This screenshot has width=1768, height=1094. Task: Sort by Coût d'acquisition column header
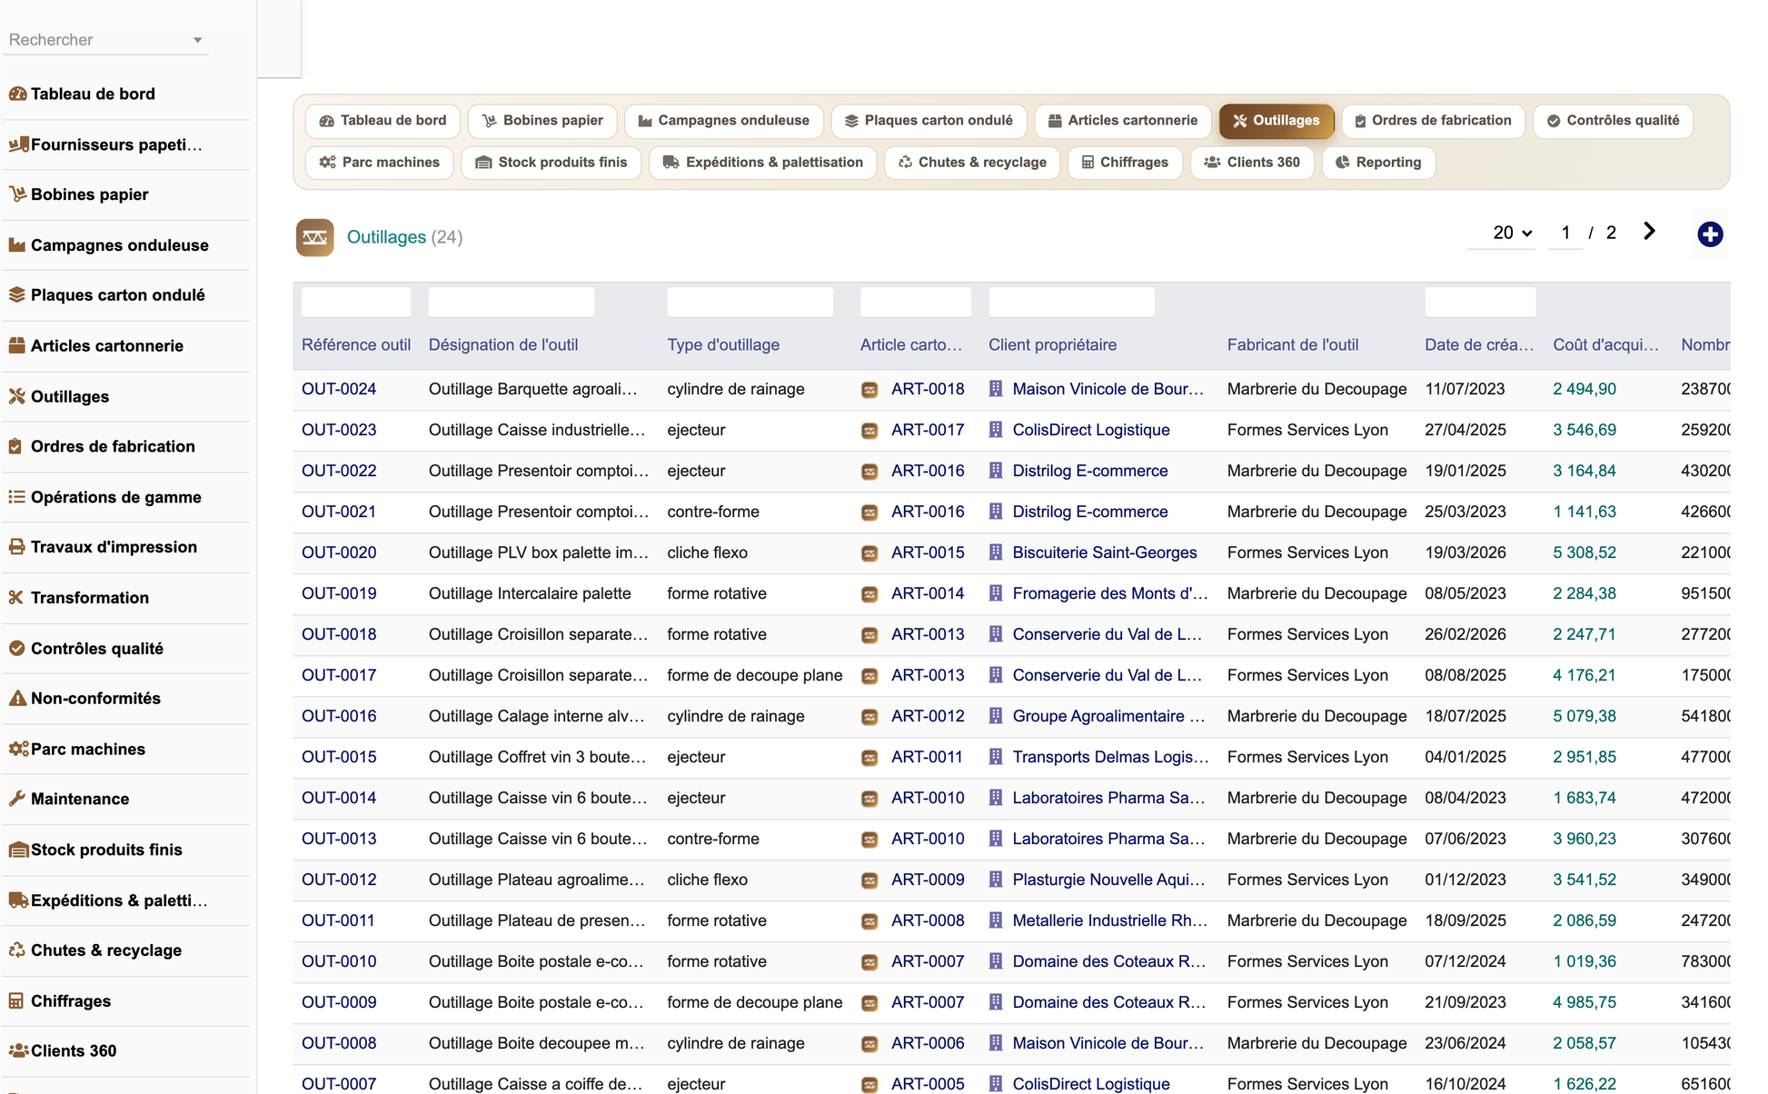point(1605,344)
